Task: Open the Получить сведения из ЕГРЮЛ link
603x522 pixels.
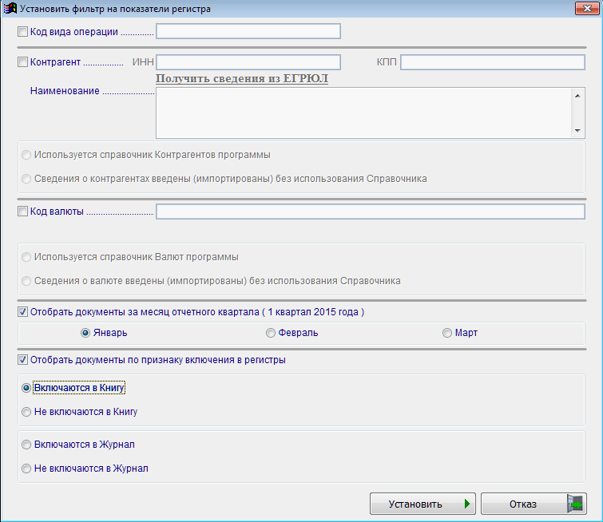Action: 242,78
